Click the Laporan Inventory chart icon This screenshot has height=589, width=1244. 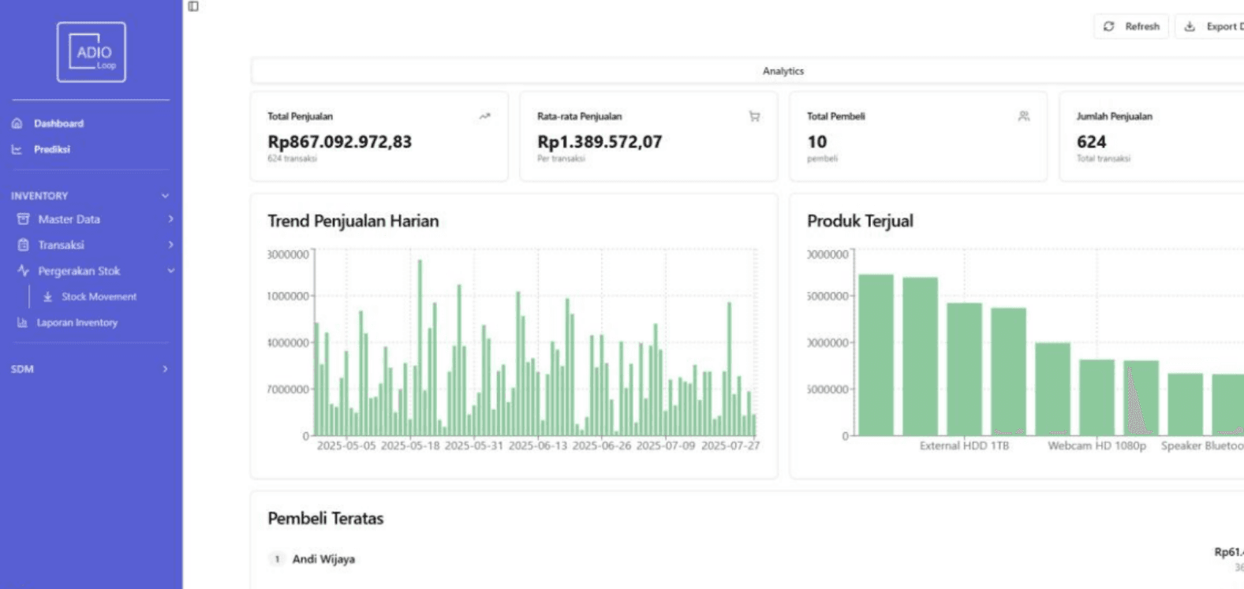22,322
